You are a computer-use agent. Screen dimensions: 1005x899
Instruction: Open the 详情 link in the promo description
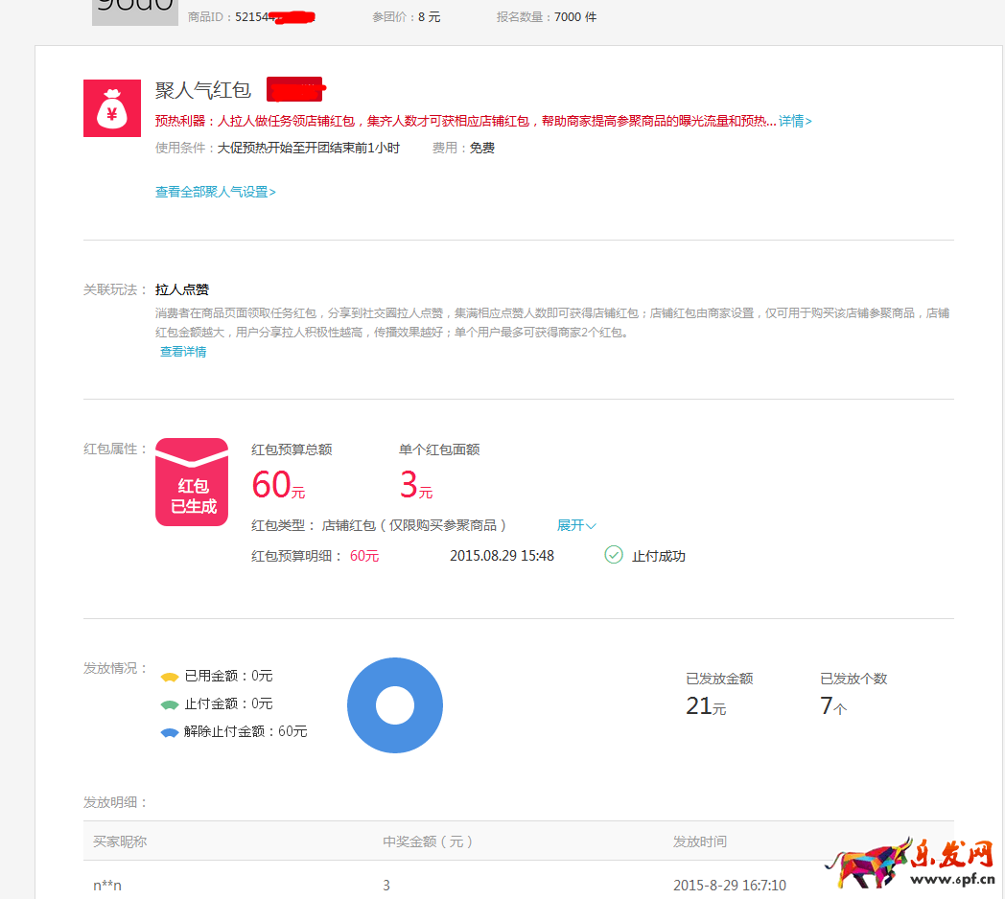tap(792, 121)
